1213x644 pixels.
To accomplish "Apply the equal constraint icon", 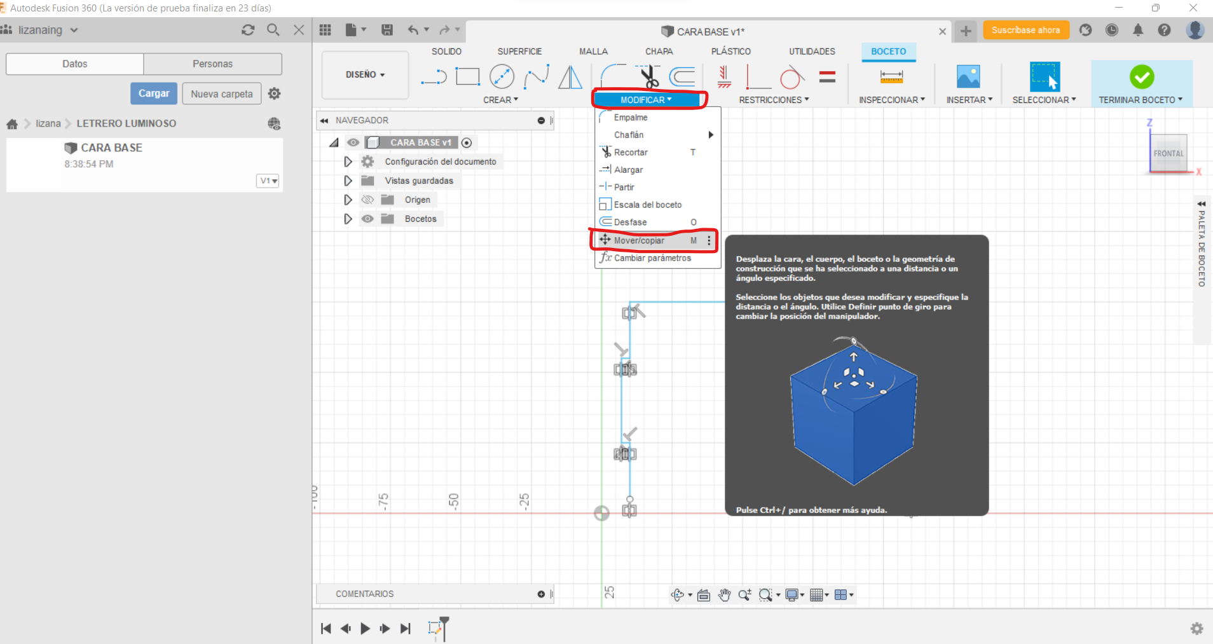I will click(827, 77).
